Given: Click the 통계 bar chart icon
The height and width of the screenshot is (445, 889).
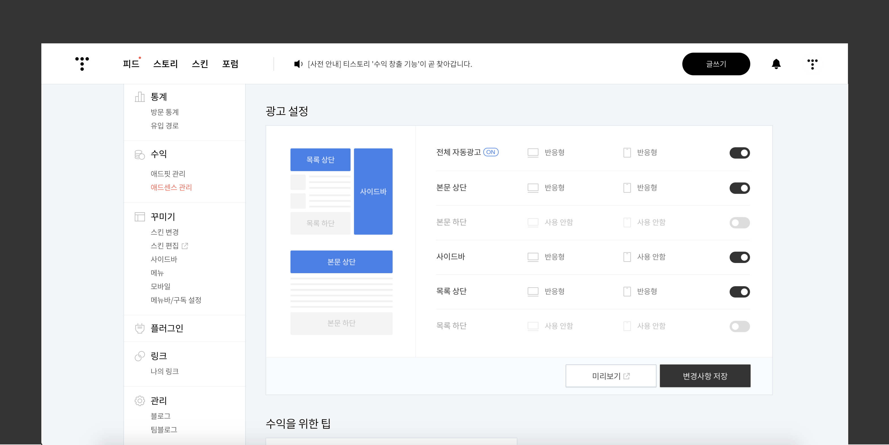Looking at the screenshot, I should [x=139, y=97].
